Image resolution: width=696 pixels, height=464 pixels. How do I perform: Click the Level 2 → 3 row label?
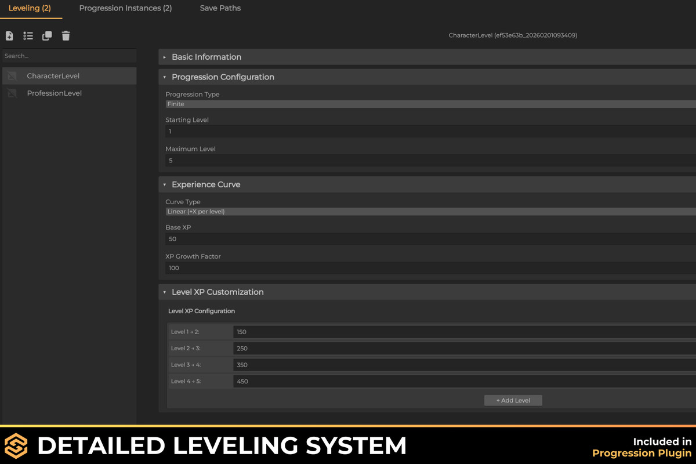186,349
